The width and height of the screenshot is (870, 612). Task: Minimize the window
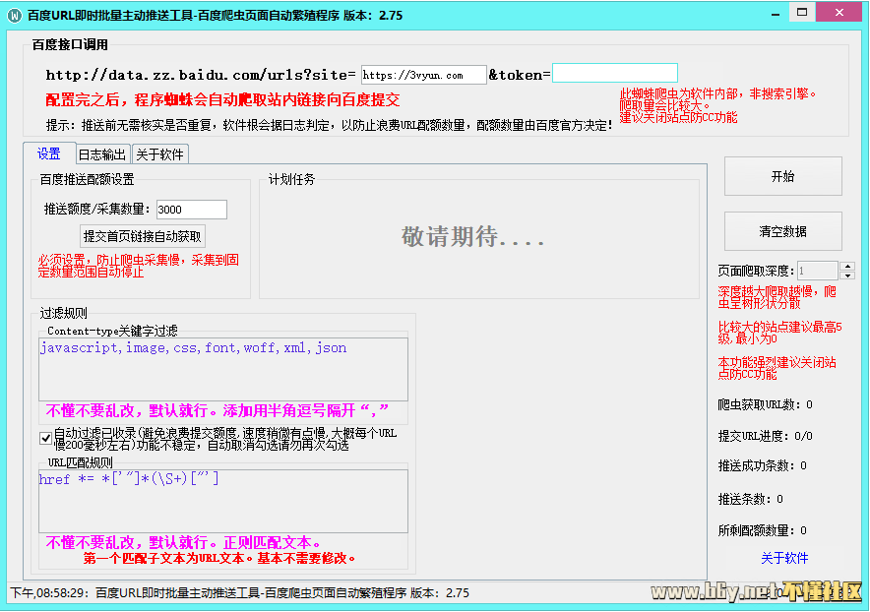click(776, 14)
